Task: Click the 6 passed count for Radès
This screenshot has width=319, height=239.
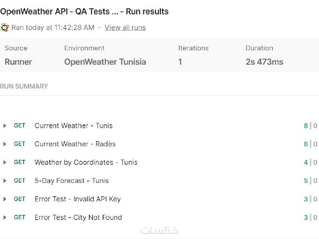Action: pos(306,144)
